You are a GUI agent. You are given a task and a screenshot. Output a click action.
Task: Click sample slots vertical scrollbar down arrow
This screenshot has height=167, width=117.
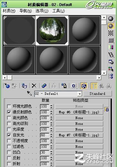(104, 73)
